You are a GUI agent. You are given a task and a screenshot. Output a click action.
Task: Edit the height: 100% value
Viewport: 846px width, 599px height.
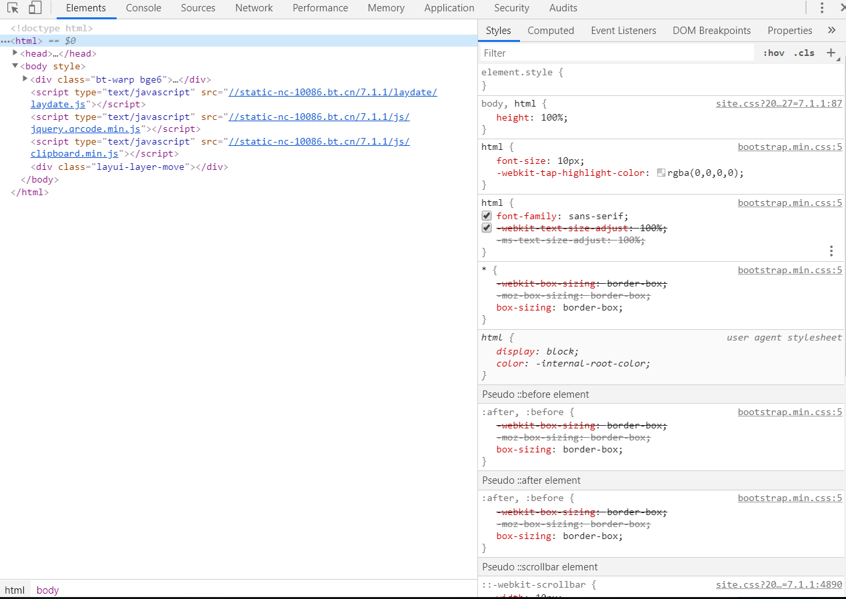[551, 117]
